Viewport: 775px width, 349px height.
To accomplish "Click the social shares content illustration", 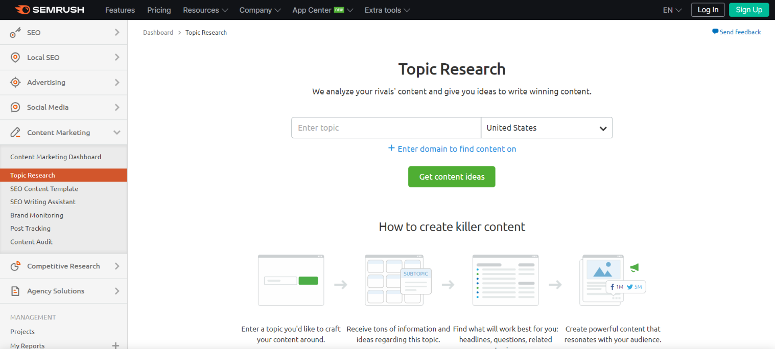I will (x=613, y=280).
